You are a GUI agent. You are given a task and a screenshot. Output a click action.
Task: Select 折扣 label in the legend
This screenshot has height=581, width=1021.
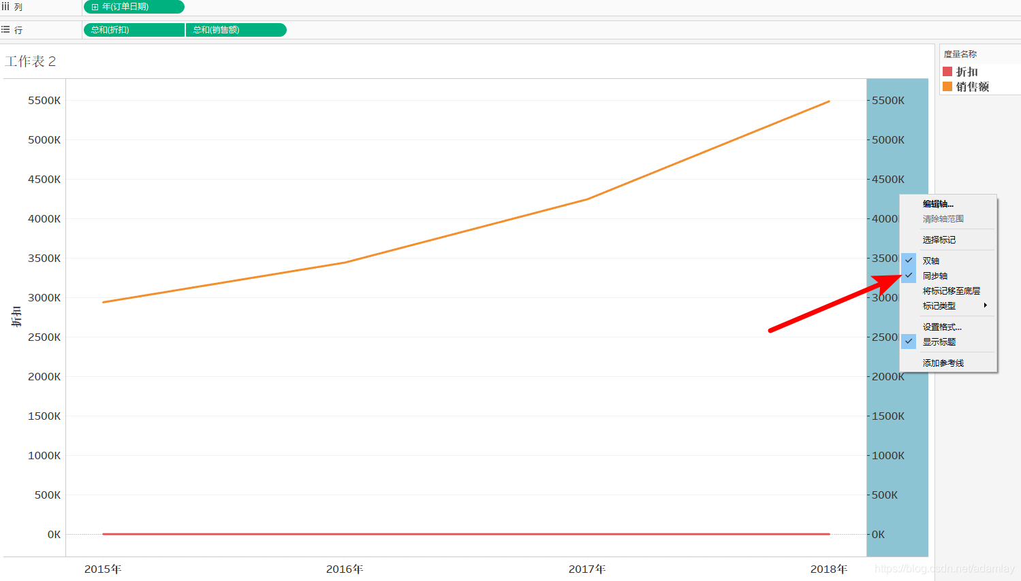coord(967,71)
